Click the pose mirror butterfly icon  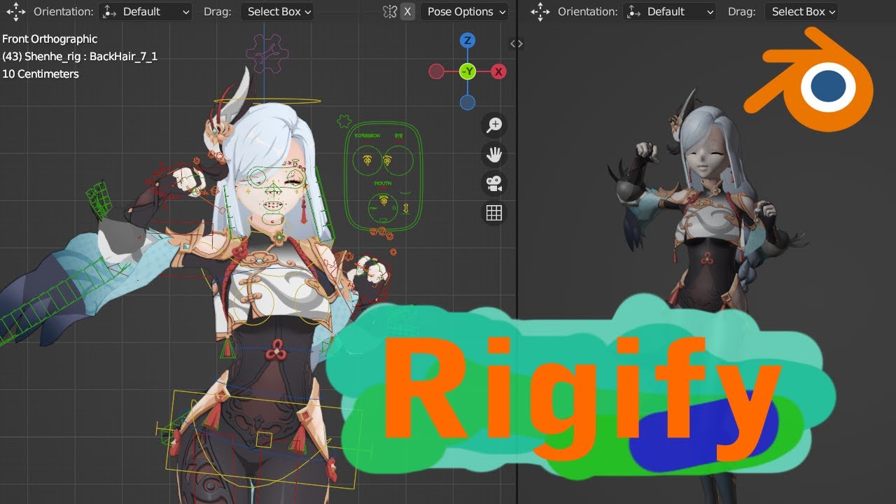(x=391, y=12)
